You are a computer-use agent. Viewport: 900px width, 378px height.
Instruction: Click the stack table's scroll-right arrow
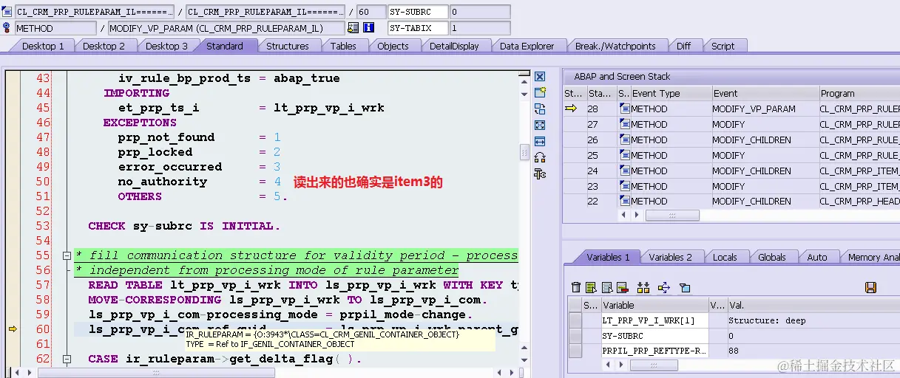(637, 215)
